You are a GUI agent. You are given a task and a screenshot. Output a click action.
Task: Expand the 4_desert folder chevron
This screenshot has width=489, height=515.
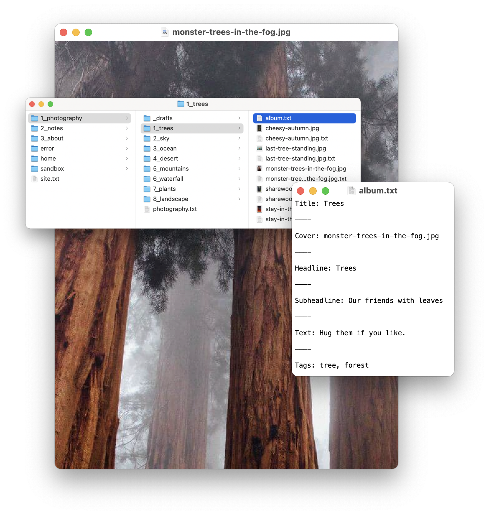pos(239,159)
